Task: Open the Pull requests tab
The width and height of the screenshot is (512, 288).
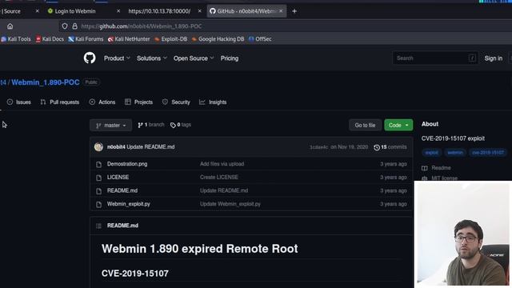Action: click(x=60, y=102)
